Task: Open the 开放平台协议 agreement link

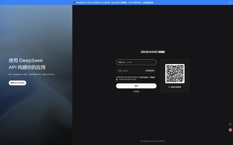Action: (144, 77)
